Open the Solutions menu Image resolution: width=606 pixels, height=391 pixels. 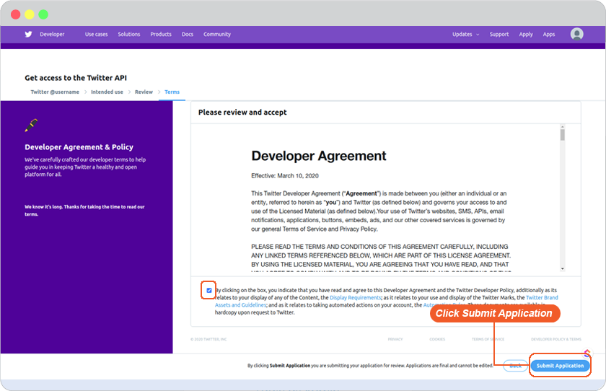[x=129, y=35]
